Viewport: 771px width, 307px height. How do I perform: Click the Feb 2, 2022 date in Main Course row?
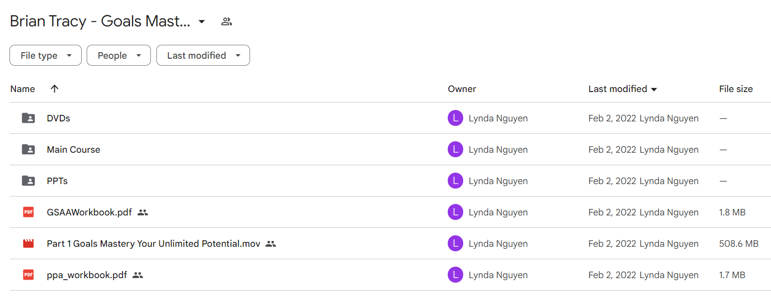(x=612, y=150)
